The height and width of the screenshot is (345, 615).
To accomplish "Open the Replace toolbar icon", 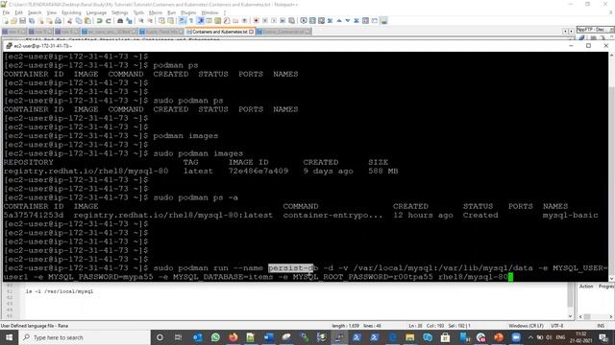I will (x=129, y=21).
